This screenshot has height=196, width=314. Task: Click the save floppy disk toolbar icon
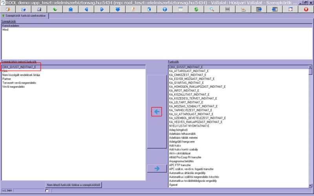click(x=39, y=9)
